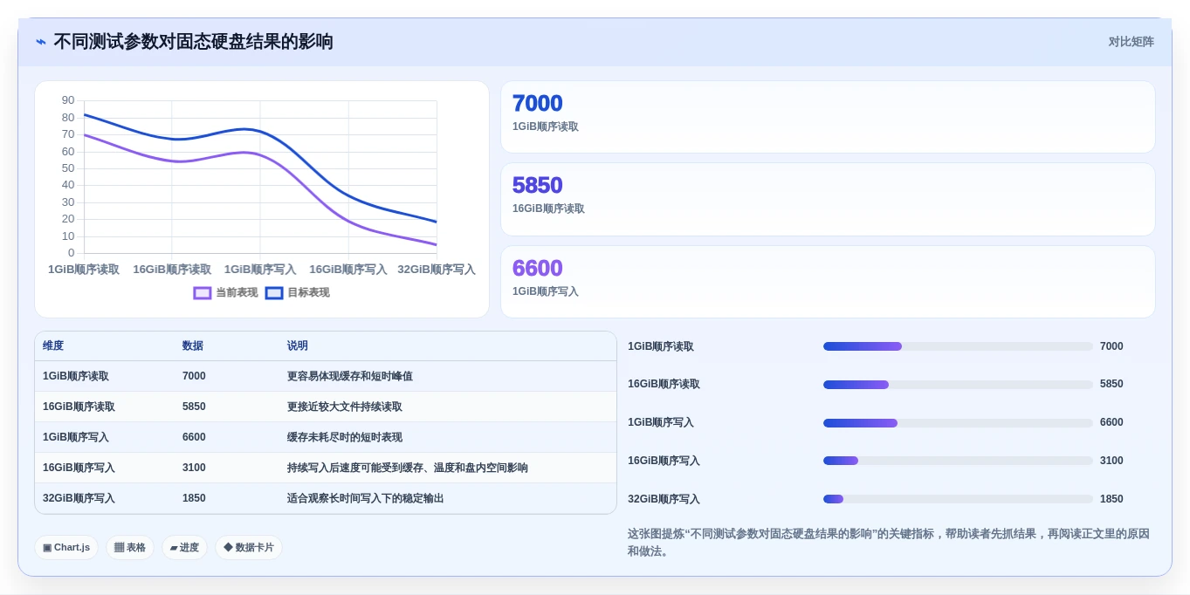Click the table value 1850
Viewport: 1190px width, 595px height.
coord(194,499)
